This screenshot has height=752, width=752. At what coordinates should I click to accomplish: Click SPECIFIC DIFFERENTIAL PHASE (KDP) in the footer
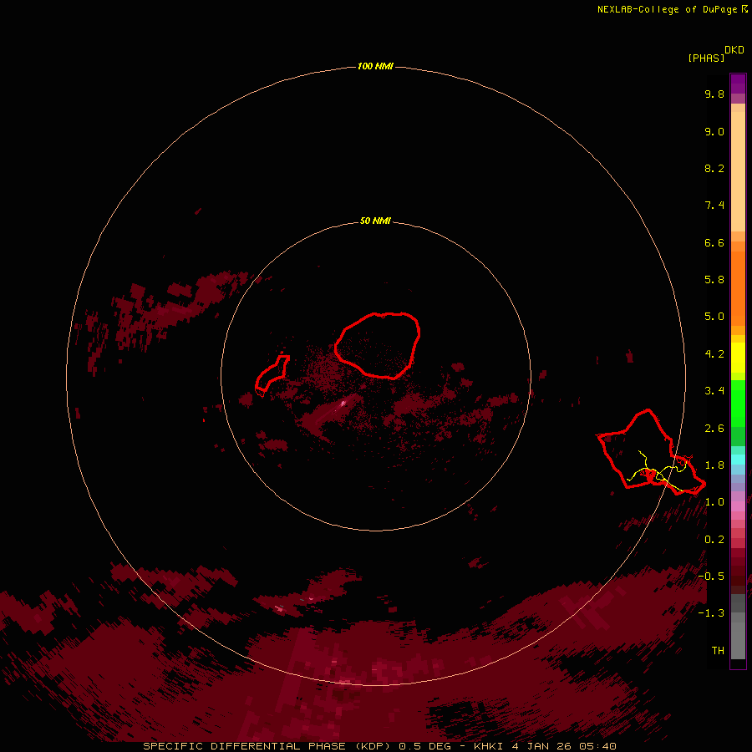point(268,746)
